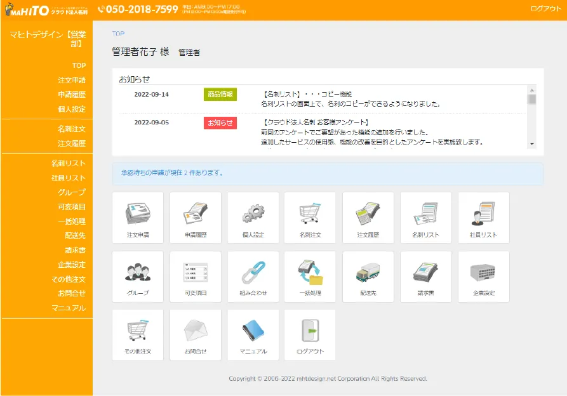The image size is (567, 396).
Task: Open the 請求書 invoice icon
Action: click(425, 276)
